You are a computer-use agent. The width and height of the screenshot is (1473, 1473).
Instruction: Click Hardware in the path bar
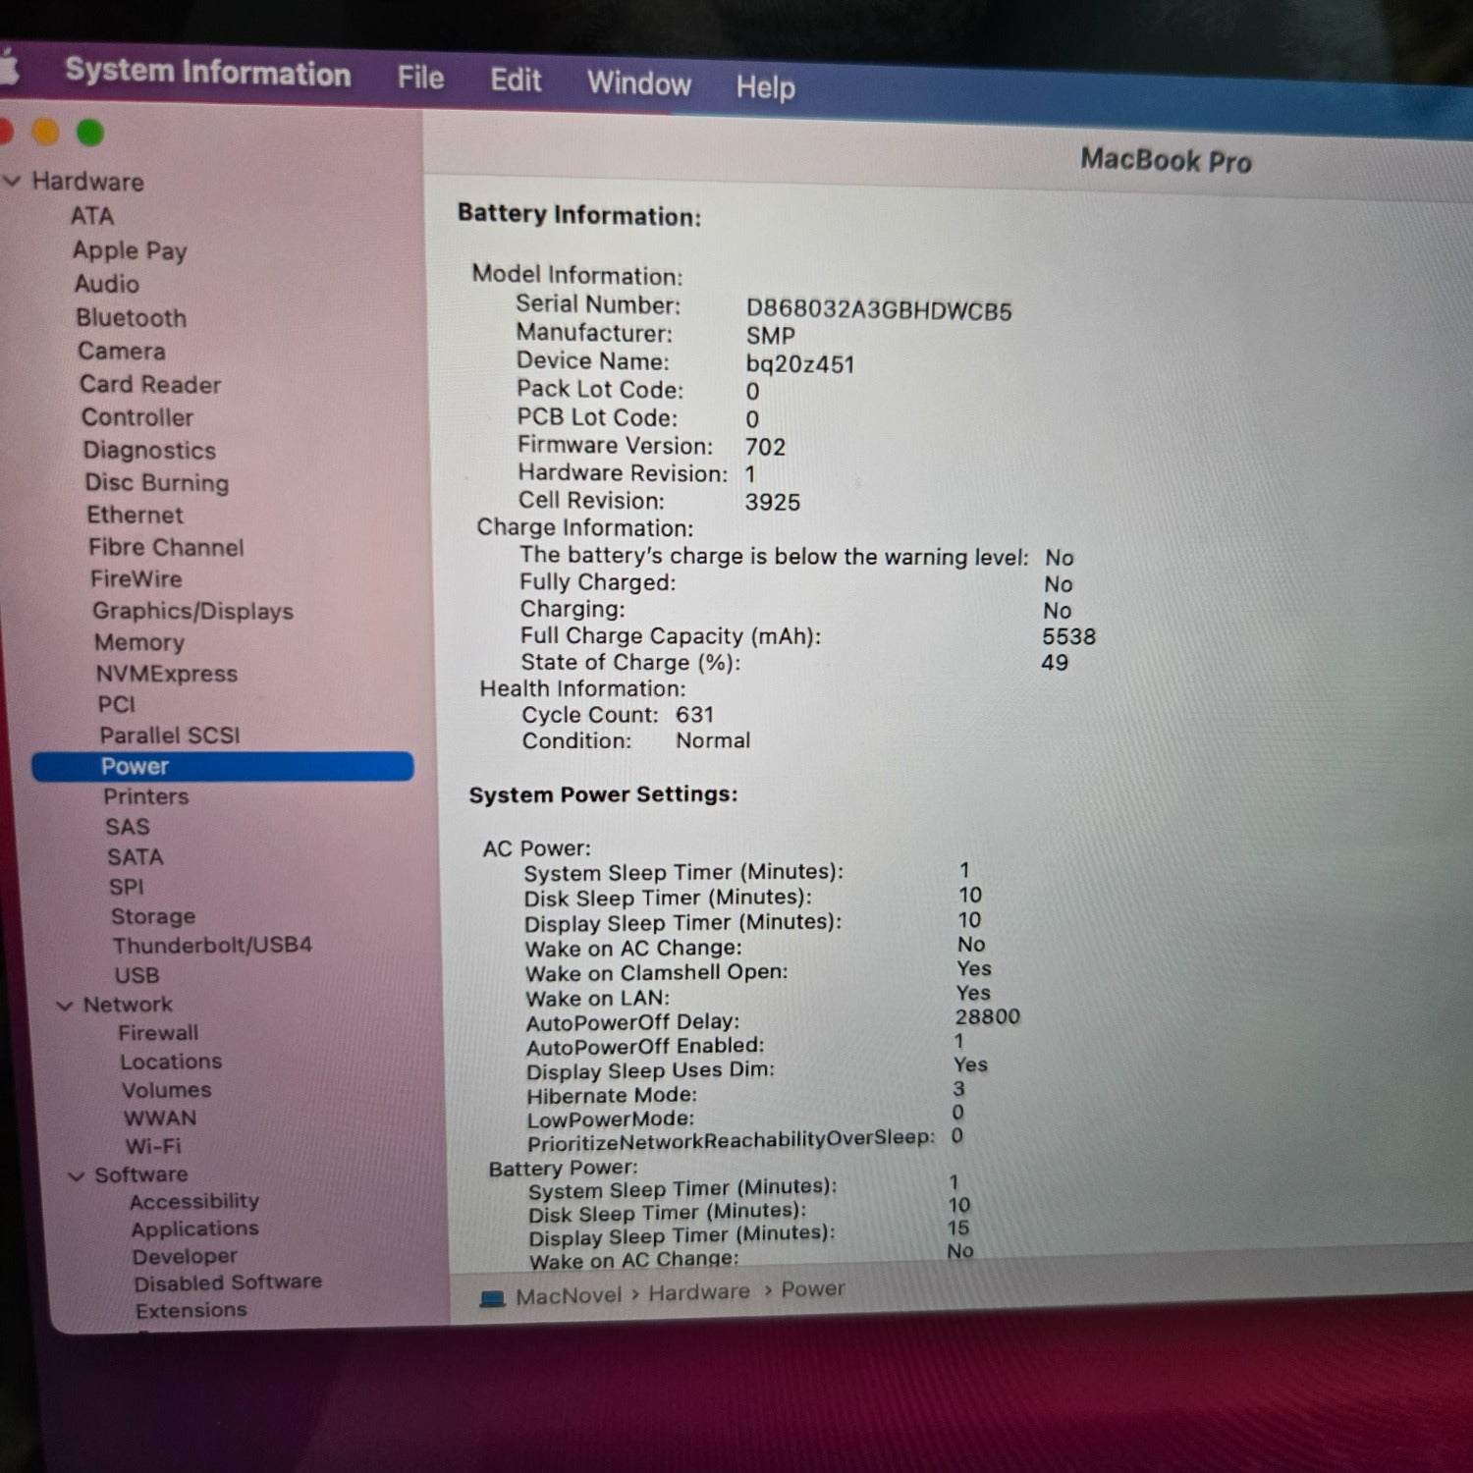699,1293
